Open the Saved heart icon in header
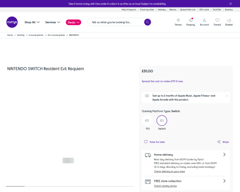This screenshot has width=240, height=192. pyautogui.click(x=217, y=20)
